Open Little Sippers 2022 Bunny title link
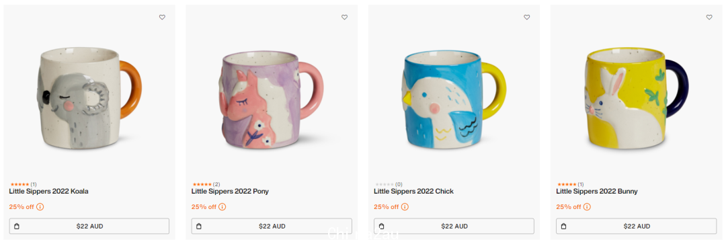The height and width of the screenshot is (242, 726). tap(597, 191)
